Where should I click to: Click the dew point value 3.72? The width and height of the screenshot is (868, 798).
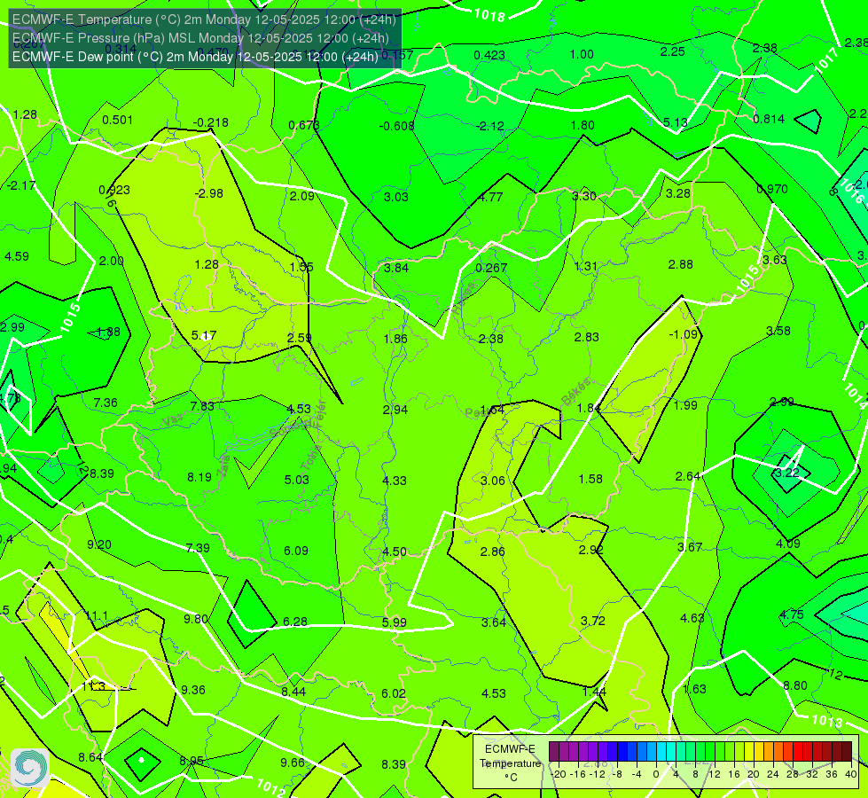[593, 621]
